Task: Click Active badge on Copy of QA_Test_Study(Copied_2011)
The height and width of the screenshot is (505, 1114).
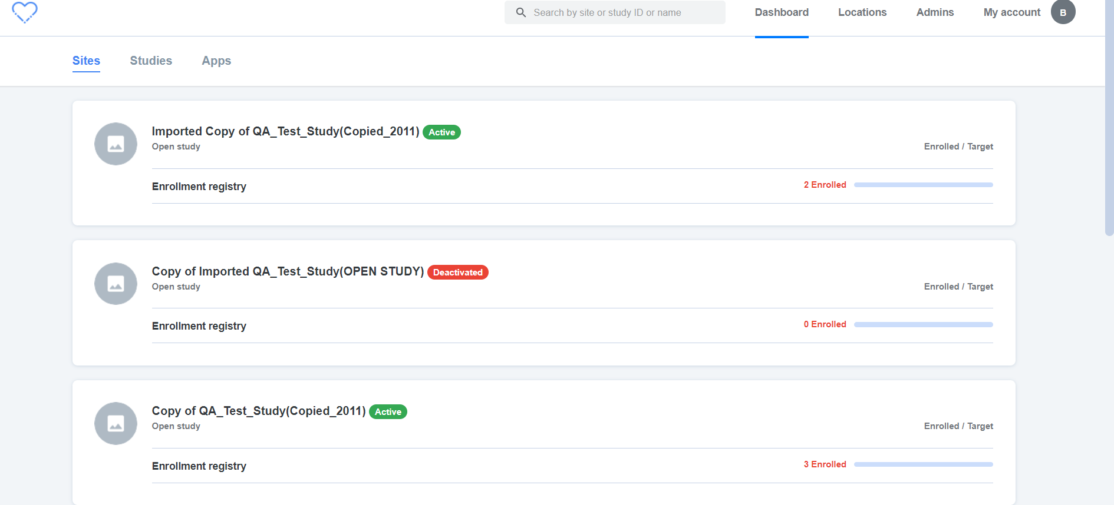Action: point(388,412)
